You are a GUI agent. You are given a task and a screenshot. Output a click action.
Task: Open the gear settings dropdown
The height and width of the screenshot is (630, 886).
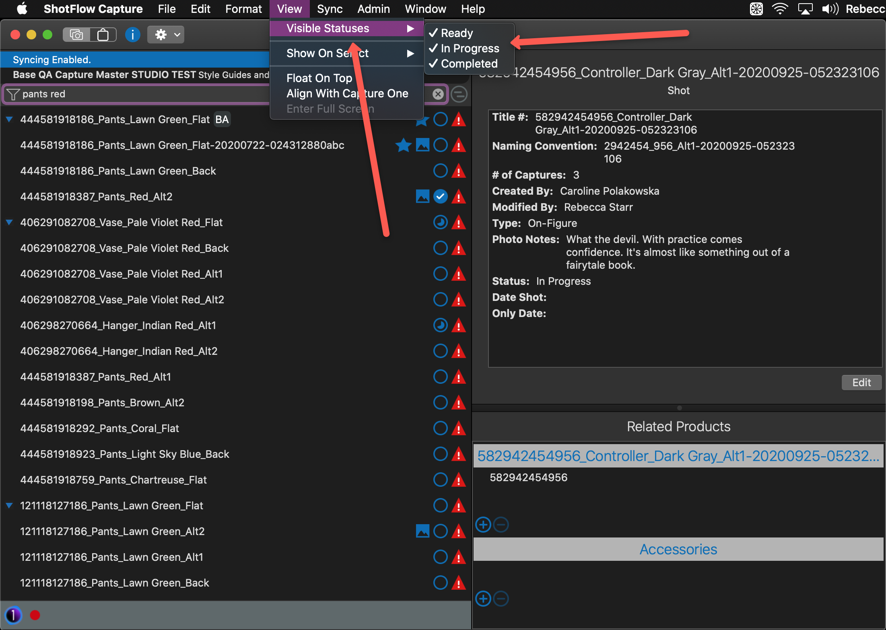pyautogui.click(x=166, y=35)
